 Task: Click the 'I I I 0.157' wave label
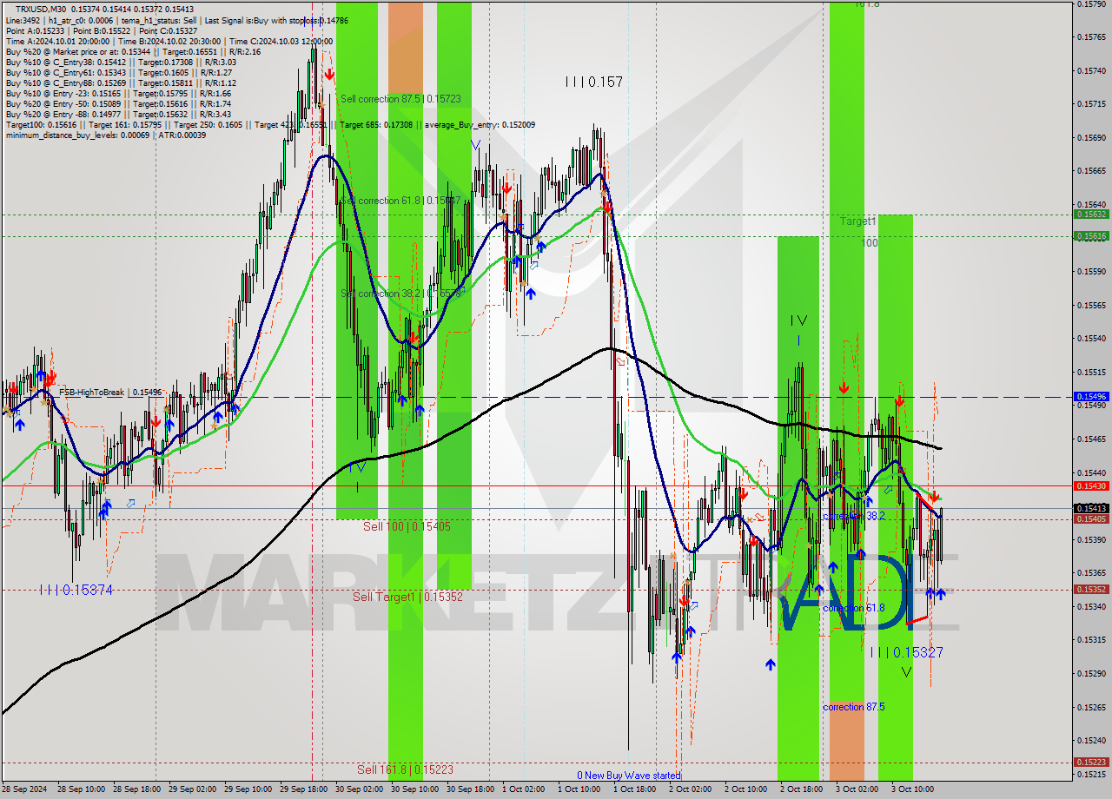(593, 82)
